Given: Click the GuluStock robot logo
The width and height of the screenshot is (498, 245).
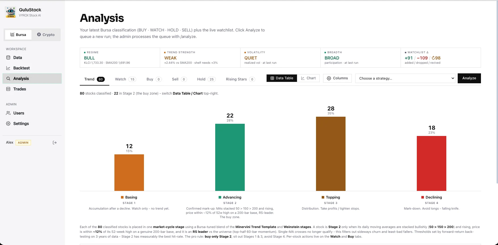Looking at the screenshot, I should click(11, 12).
